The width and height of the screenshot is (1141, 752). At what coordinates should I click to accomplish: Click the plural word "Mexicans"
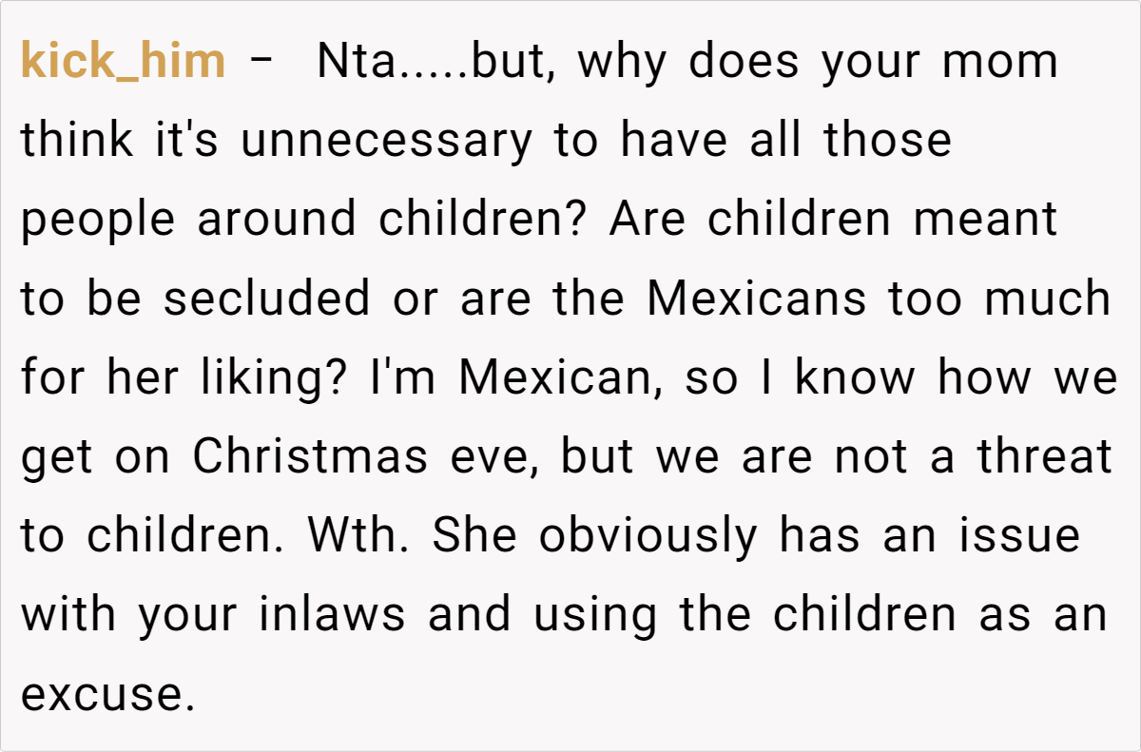(x=757, y=299)
